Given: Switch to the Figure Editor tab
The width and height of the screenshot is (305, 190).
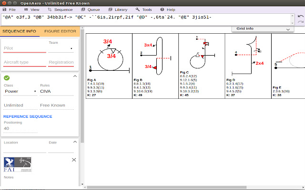Looking at the screenshot, I should click(60, 31).
